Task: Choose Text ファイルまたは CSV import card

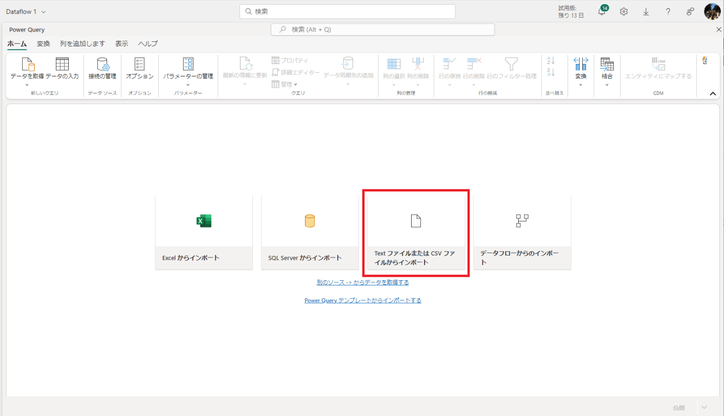Action: [x=416, y=232]
